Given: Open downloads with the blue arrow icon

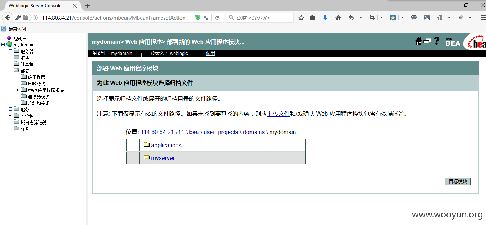Looking at the screenshot, I should coord(325,18).
